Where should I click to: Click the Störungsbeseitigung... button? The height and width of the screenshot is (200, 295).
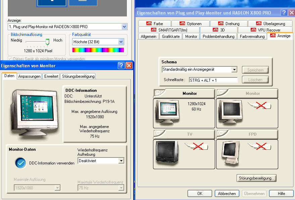point(256,178)
